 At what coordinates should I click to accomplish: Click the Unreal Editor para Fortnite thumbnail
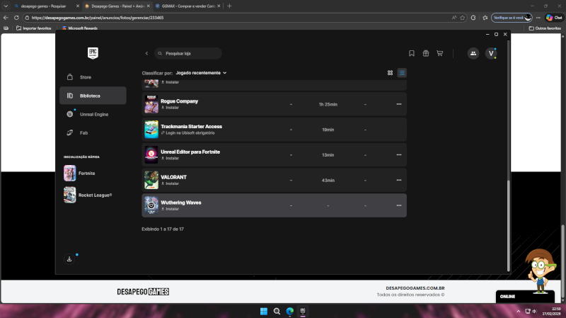151,154
